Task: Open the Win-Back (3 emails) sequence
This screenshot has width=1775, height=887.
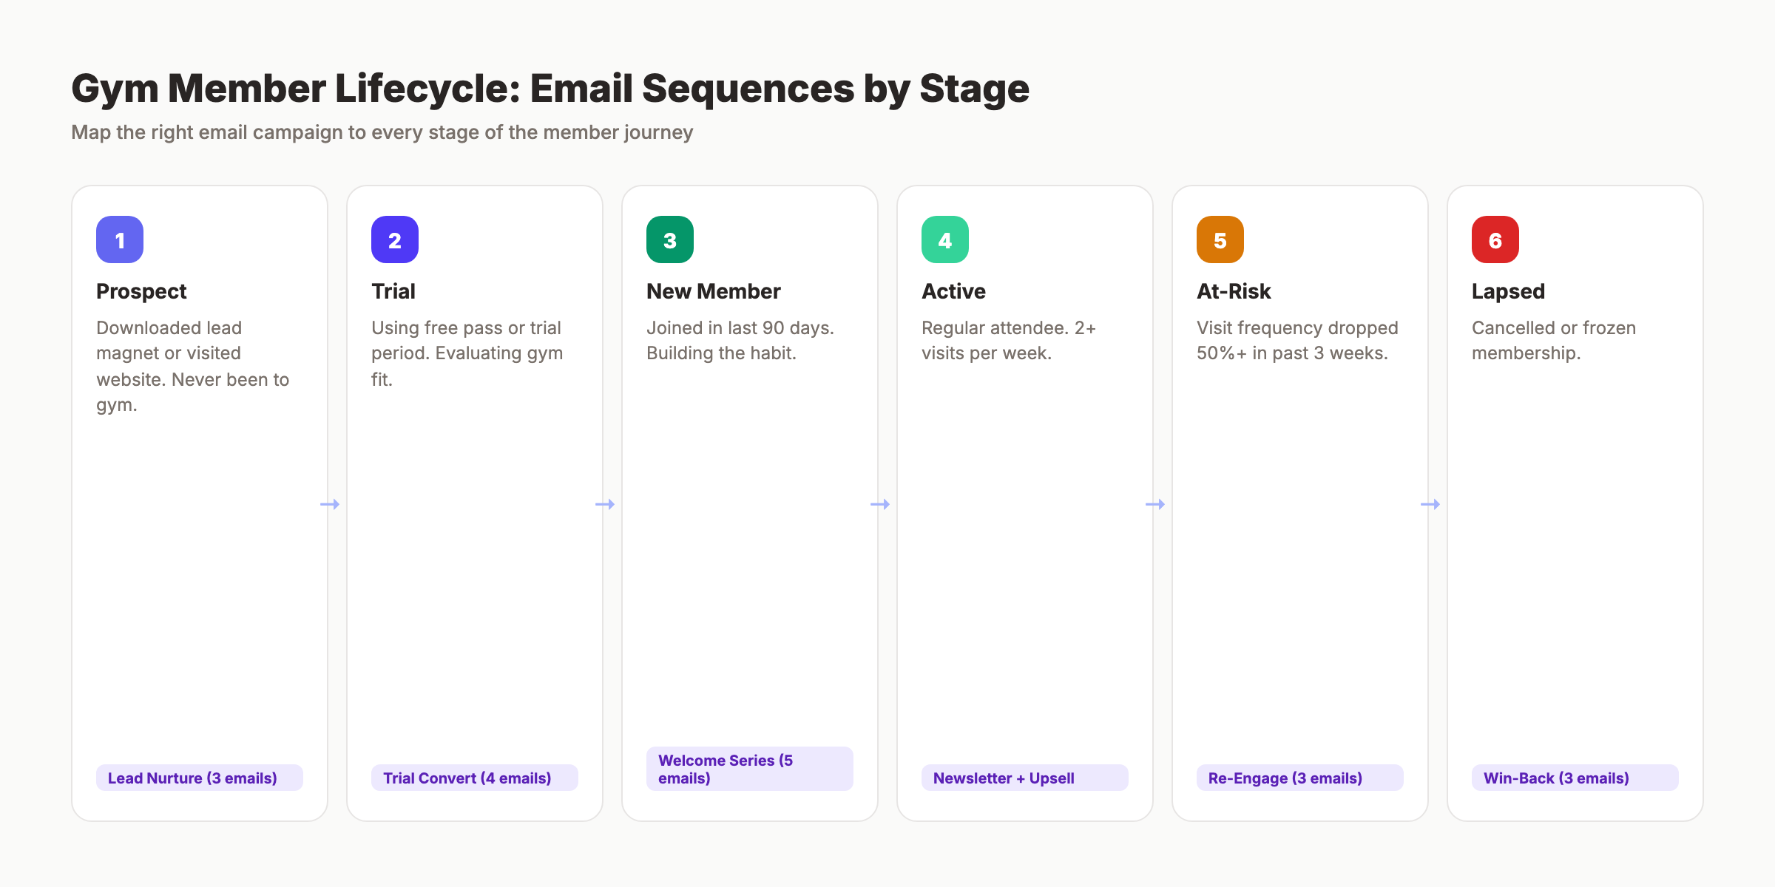Action: [x=1575, y=778]
